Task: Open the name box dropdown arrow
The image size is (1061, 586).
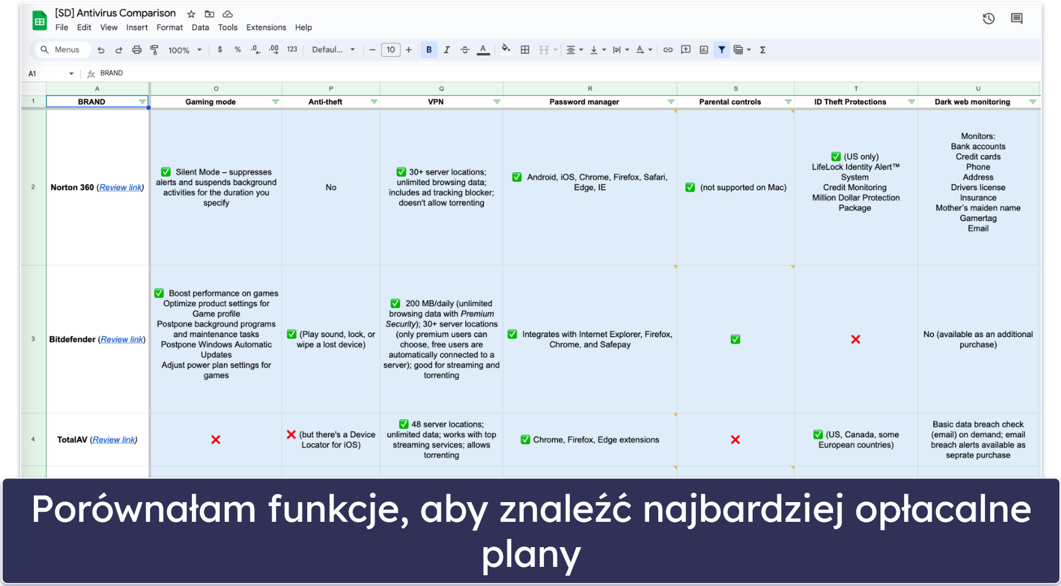Action: point(71,74)
